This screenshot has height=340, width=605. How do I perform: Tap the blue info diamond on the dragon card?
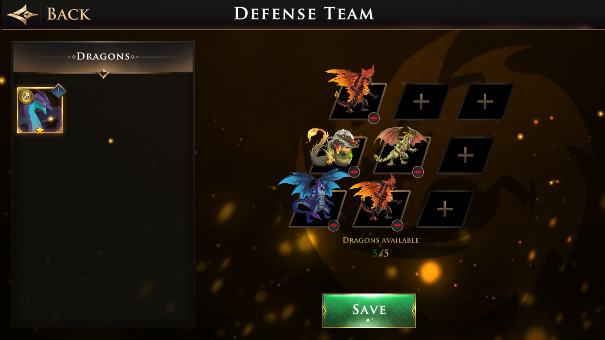click(x=58, y=92)
